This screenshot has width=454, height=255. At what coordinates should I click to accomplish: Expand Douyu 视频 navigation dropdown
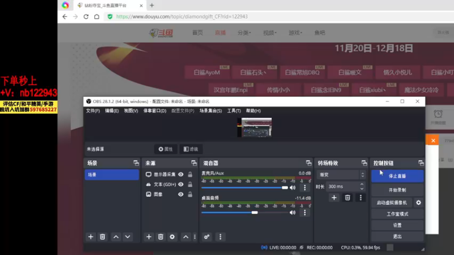tap(270, 33)
